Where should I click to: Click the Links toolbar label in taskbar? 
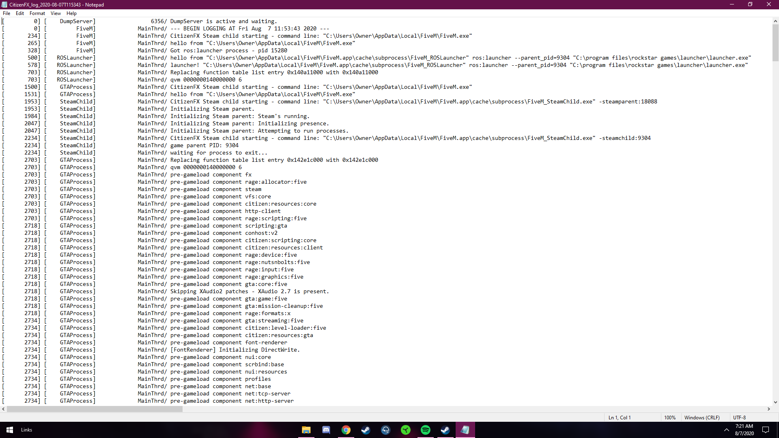point(26,430)
